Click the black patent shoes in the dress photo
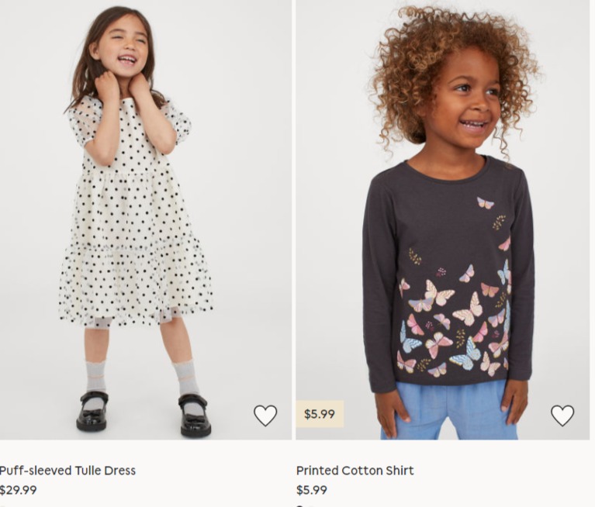 tap(144, 413)
